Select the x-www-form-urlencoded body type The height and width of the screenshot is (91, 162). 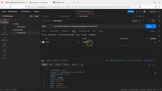66,35
